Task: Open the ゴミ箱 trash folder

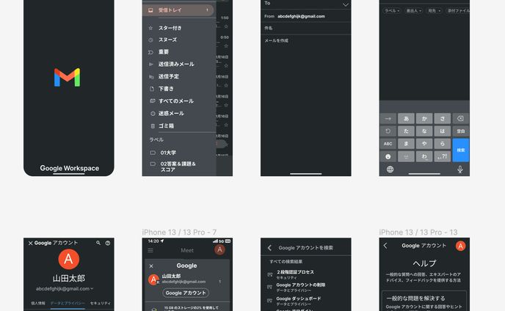Action: 167,125
